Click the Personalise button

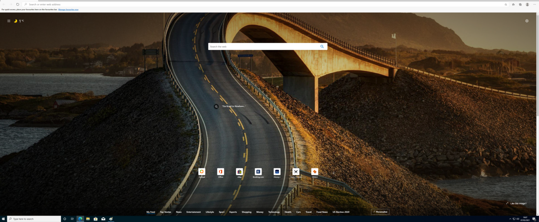coord(380,211)
